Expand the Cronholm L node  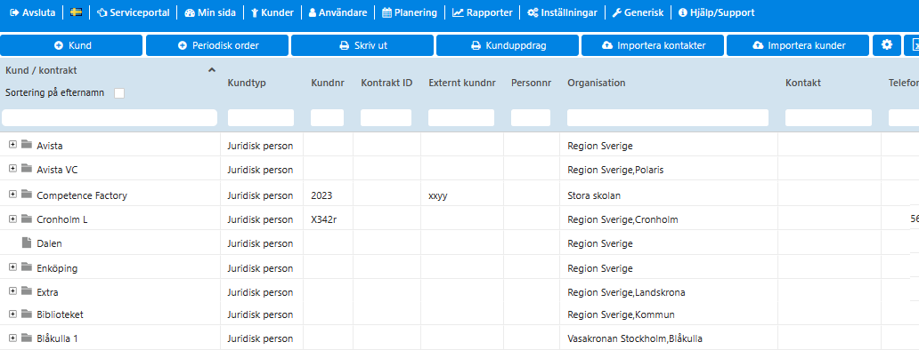[12, 219]
